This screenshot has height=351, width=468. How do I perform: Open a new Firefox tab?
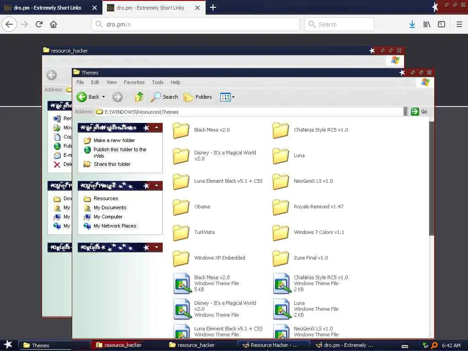coord(213,7)
